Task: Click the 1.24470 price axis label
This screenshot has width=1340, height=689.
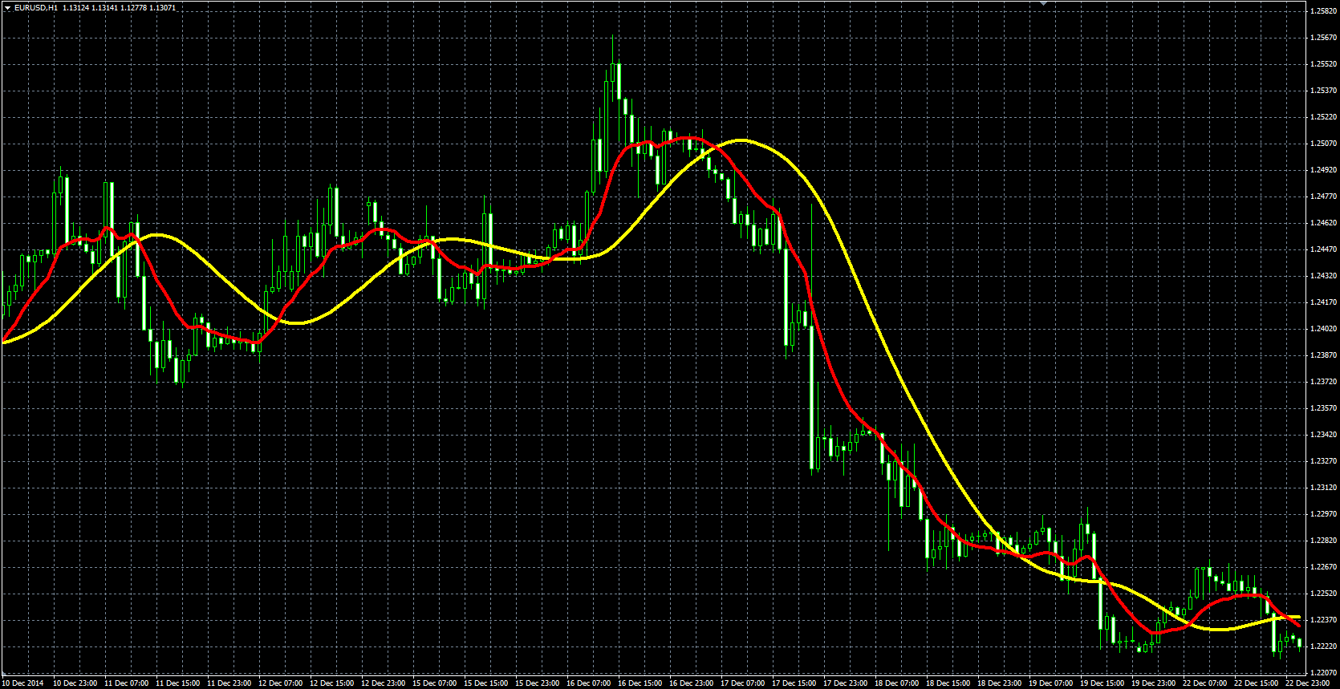Action: (1323, 249)
